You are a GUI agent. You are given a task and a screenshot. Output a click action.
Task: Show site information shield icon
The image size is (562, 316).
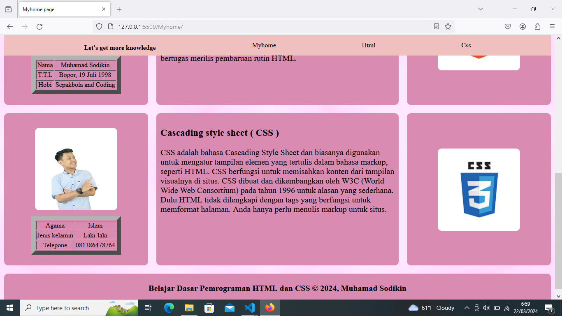99,27
